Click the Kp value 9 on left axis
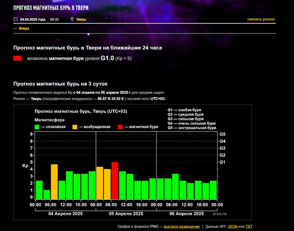294x231 pixels. click(31, 134)
